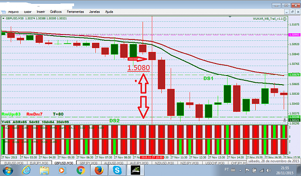Restore the inner chart window

292,12
